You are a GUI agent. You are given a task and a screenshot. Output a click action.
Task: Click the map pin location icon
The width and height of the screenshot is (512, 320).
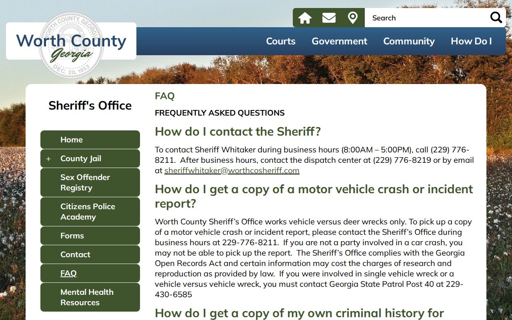tap(352, 18)
